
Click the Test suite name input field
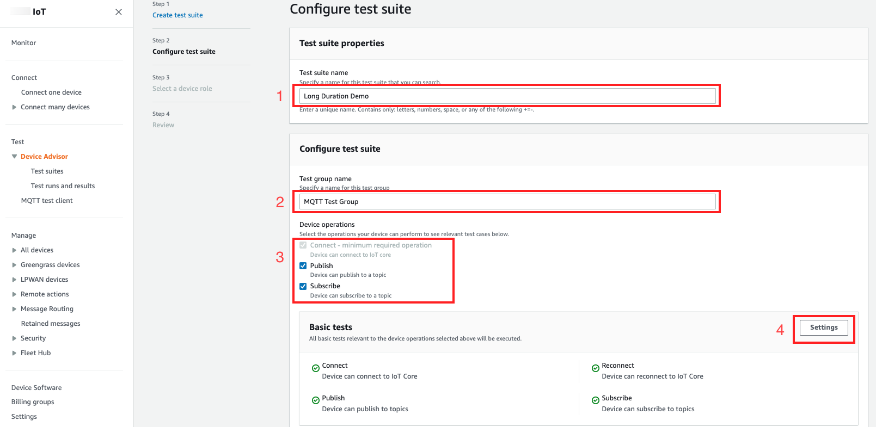507,96
